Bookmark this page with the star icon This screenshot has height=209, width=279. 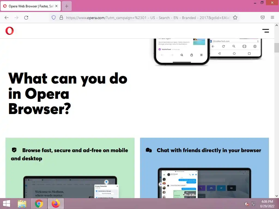click(235, 17)
